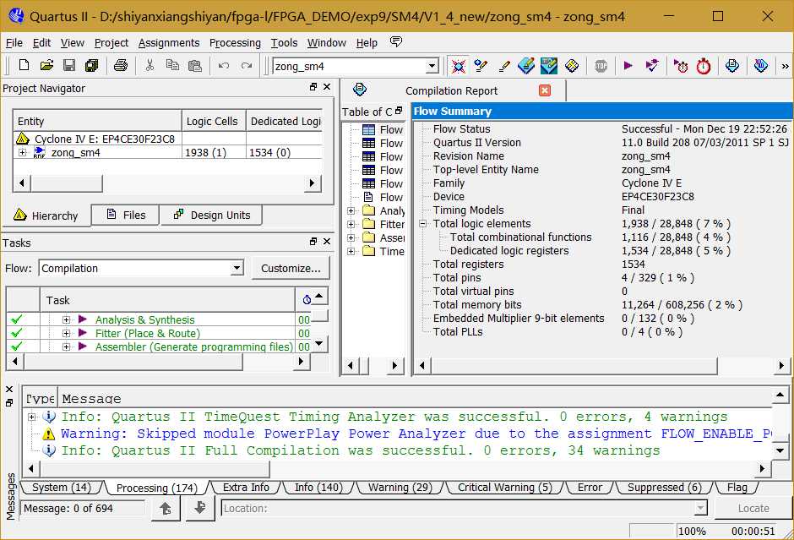794x540 pixels.
Task: Click the Save All icon
Action: click(x=91, y=66)
